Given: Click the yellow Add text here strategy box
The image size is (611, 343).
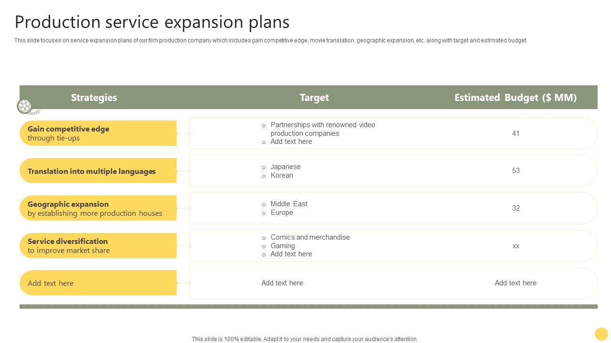Looking at the screenshot, I should coord(98,283).
